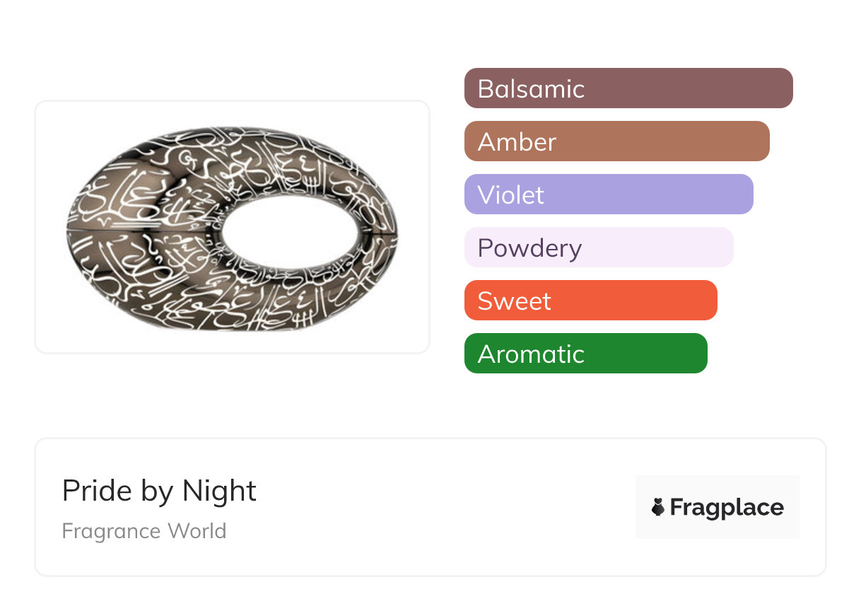Click the Fragplace perfume bottle logo icon

coord(658,507)
